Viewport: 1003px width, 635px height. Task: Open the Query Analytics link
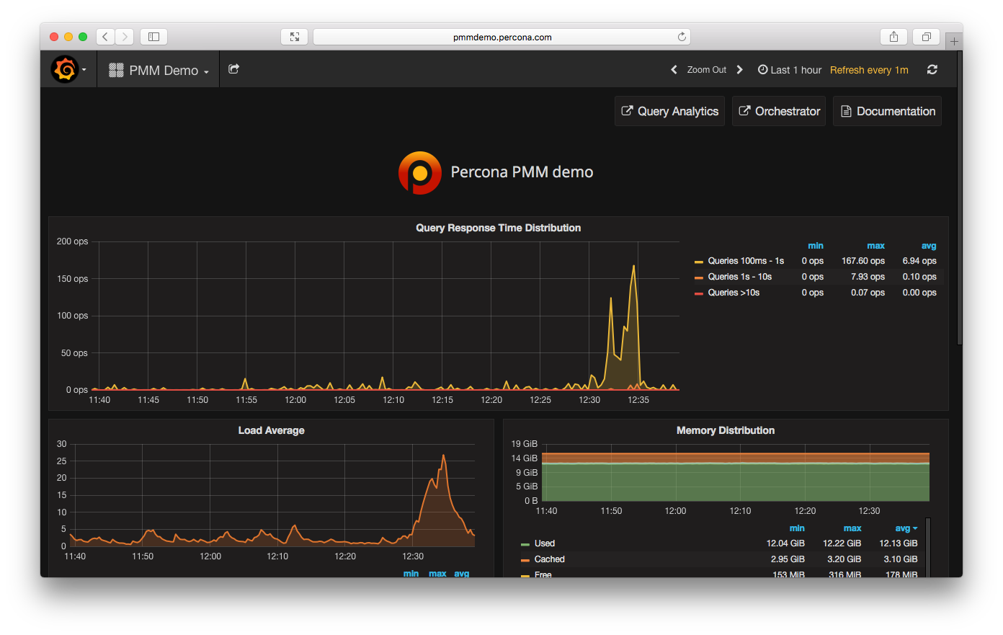click(669, 111)
